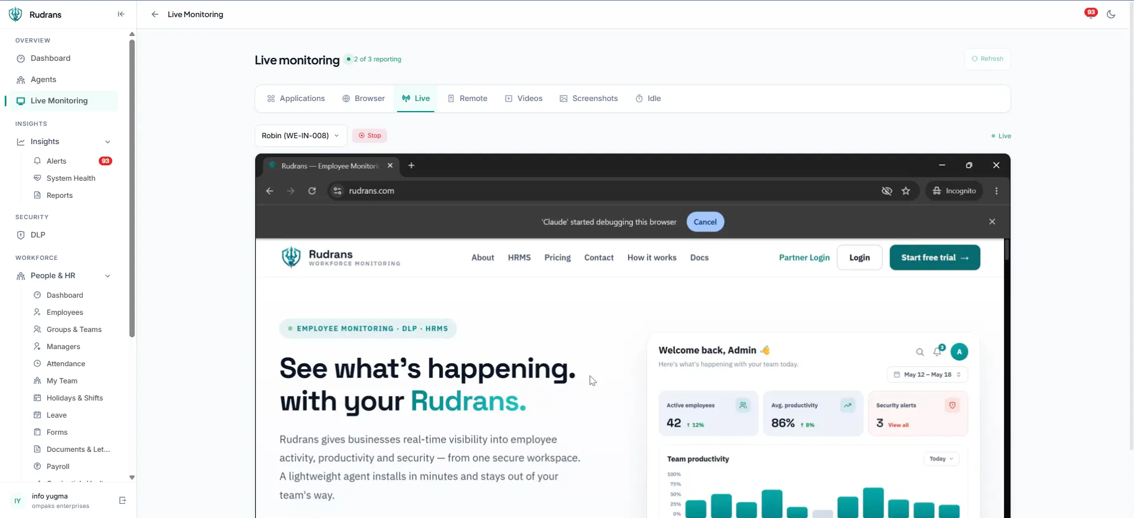Click Pricing link on Rudrans site

point(557,258)
